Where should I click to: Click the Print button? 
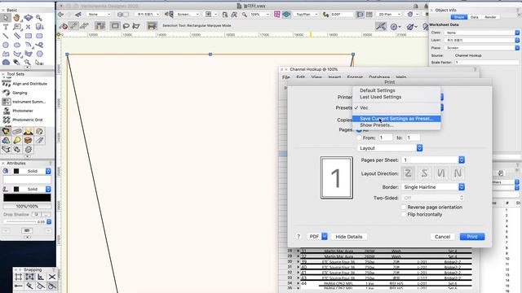click(472, 237)
